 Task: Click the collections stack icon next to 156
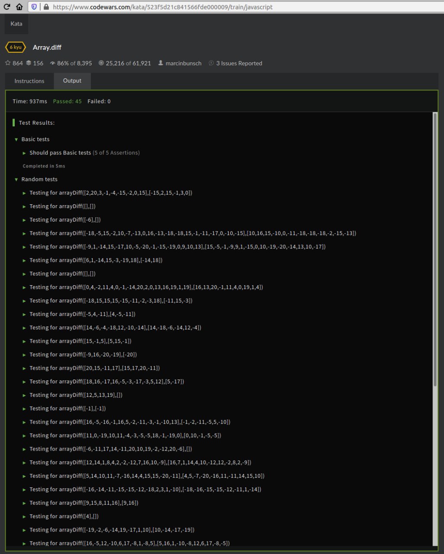[x=29, y=63]
